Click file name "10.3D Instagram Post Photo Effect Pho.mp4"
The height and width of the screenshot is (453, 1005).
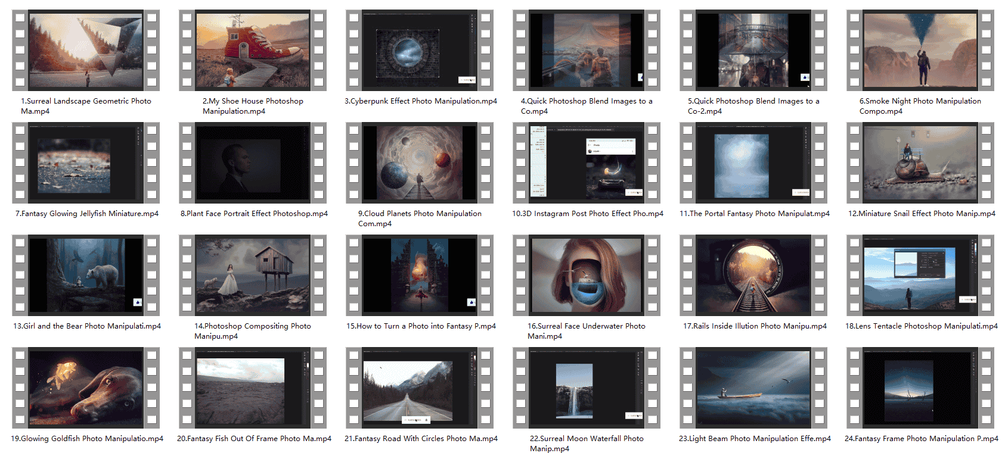coord(588,214)
